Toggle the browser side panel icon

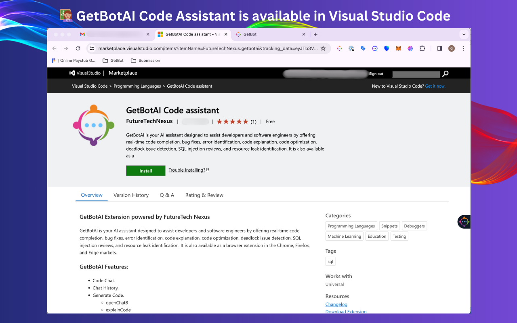pyautogui.click(x=440, y=48)
